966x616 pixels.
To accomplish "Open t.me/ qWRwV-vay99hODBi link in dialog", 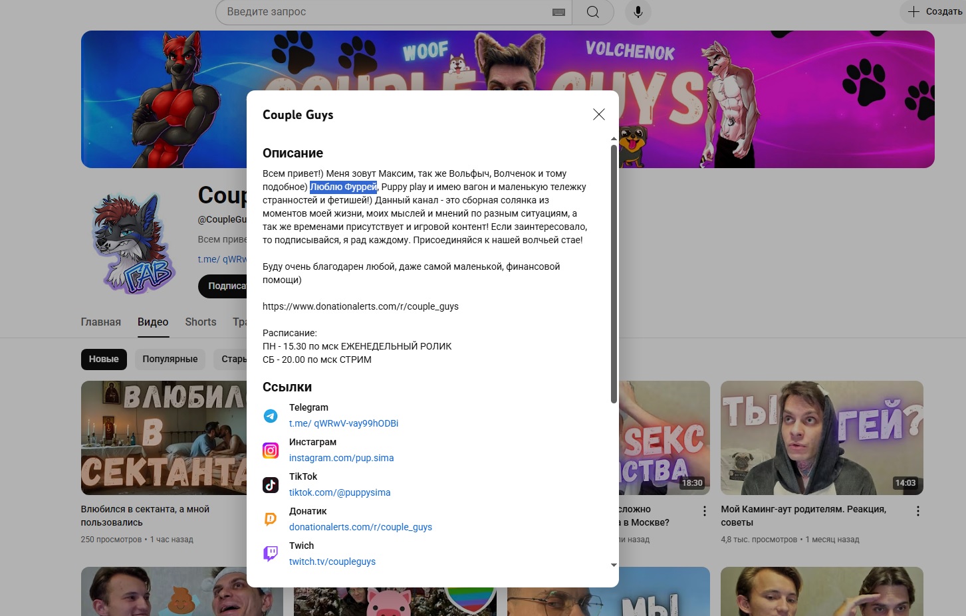I will (x=344, y=423).
